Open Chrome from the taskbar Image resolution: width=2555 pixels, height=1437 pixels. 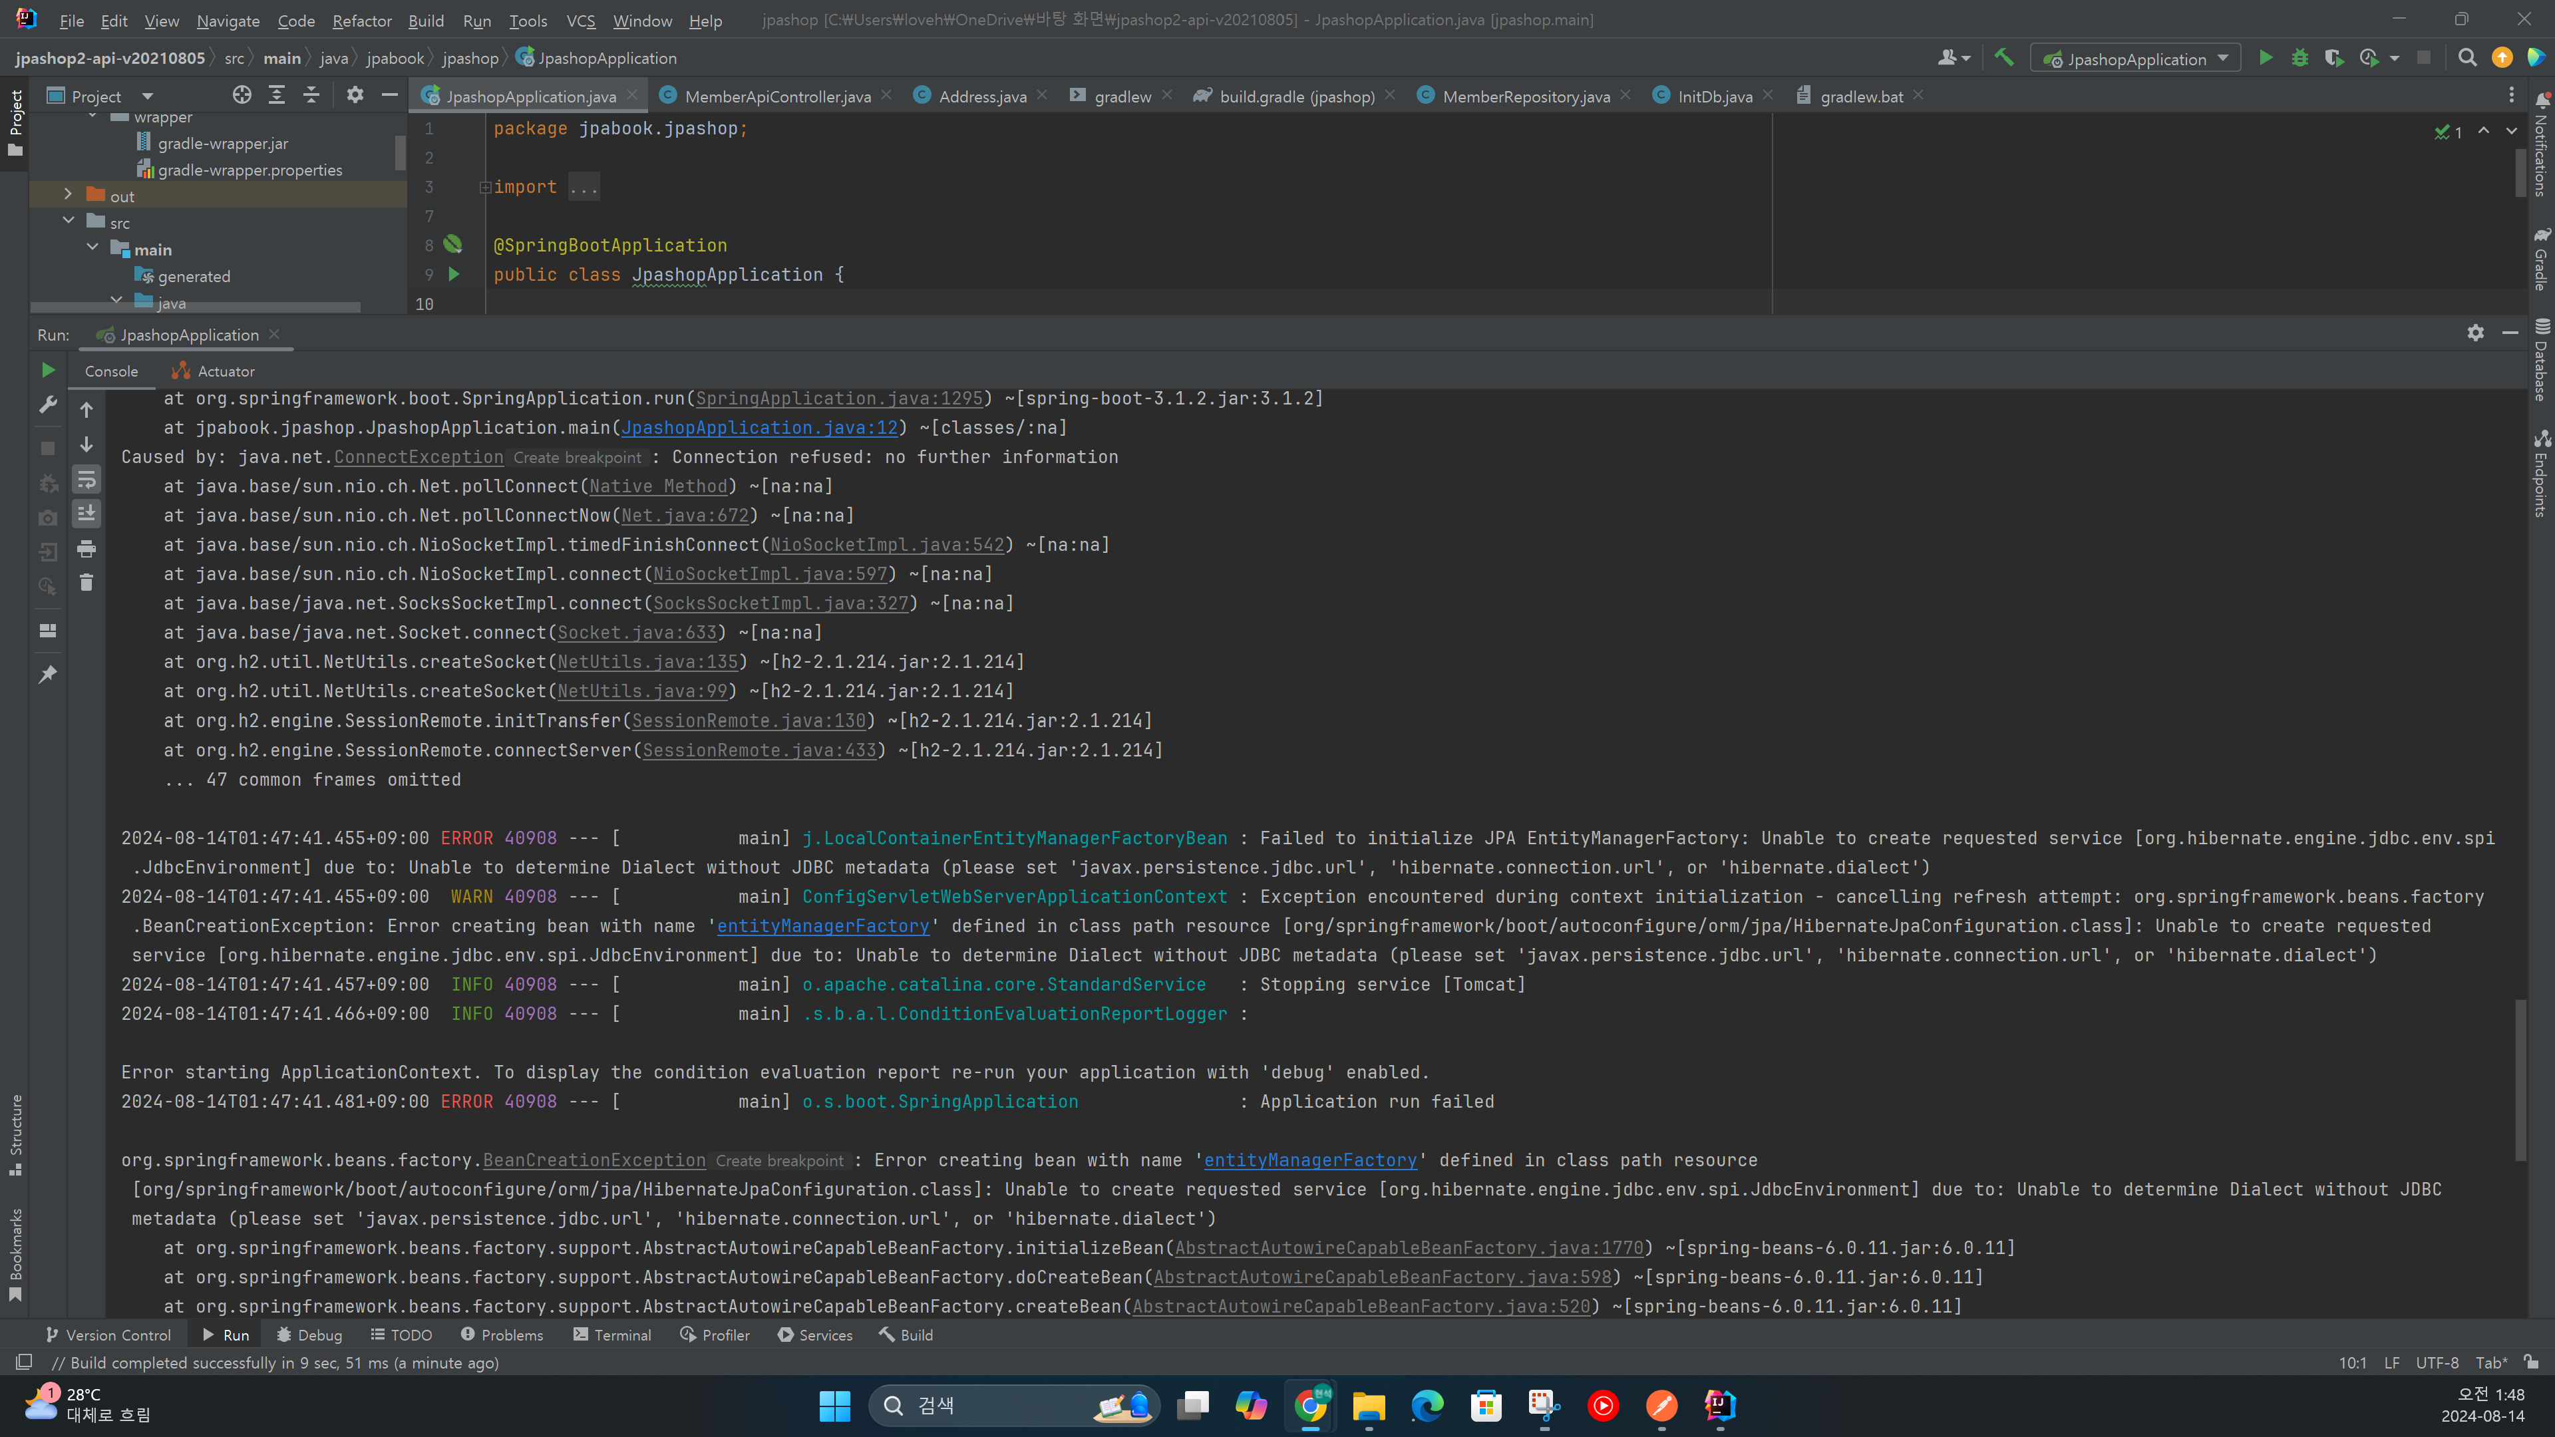click(1310, 1405)
